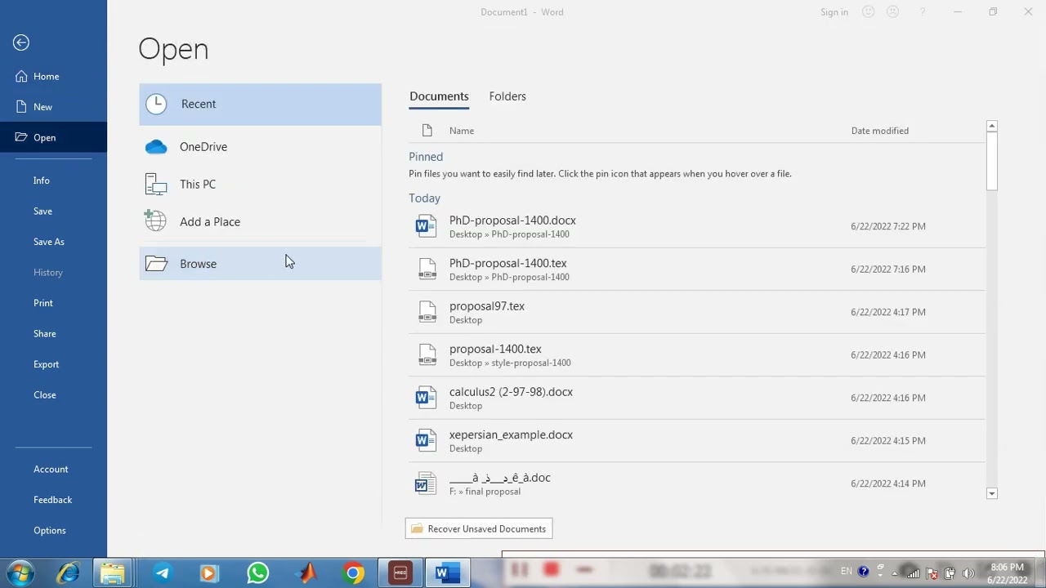Sort by Date modified column header
Viewport: 1046px width, 588px height.
click(879, 131)
